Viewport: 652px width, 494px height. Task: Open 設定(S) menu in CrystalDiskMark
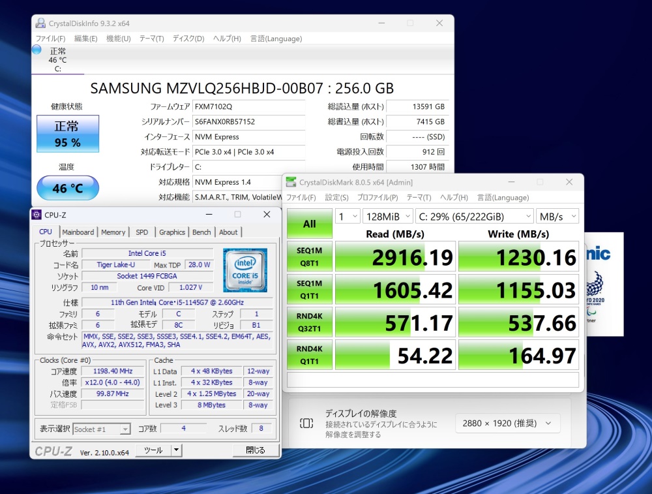point(337,198)
